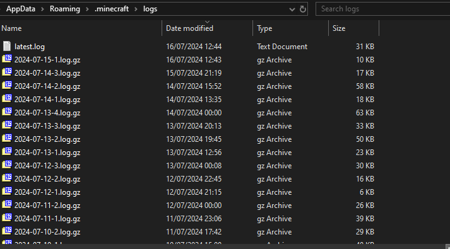Click date 12/07/2024 22:45
The image size is (450, 249).
194,179
